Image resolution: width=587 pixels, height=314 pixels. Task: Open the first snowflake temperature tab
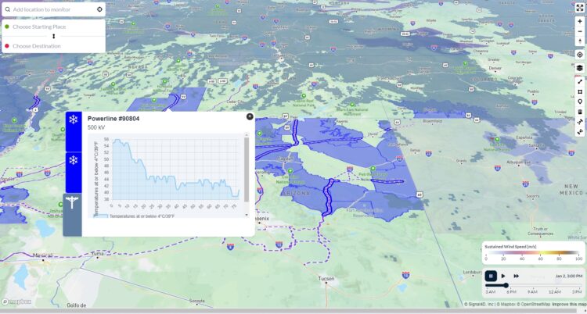point(73,120)
